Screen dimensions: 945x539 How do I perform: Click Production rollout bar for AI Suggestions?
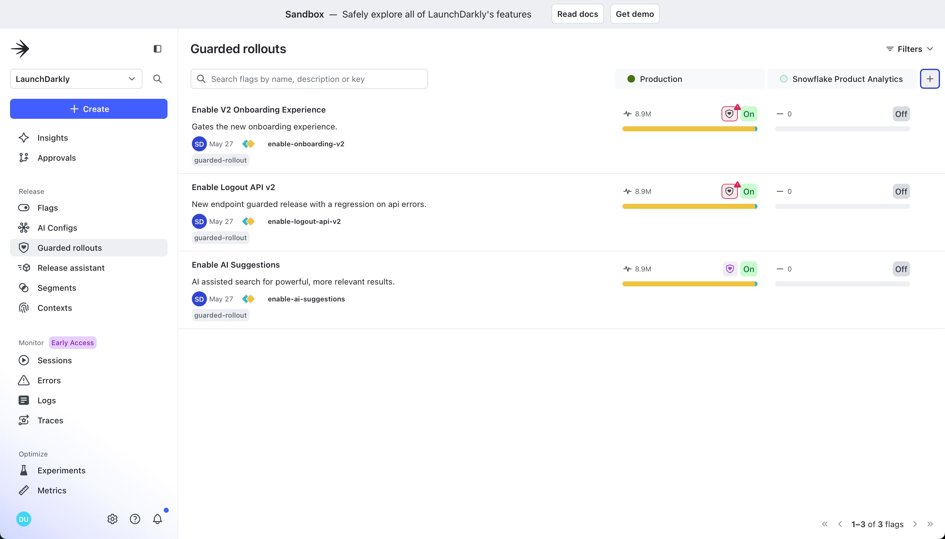pyautogui.click(x=690, y=284)
